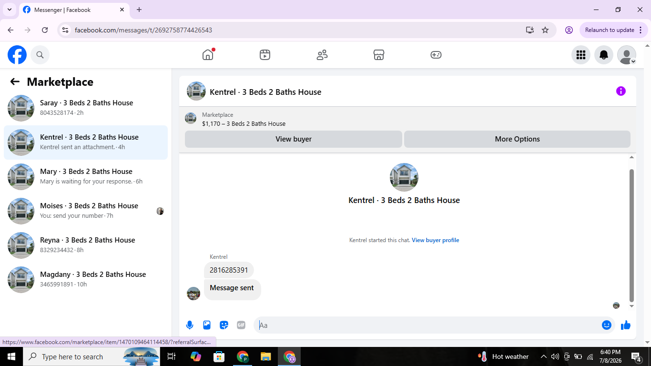
Task: Open the account profile menu
Action: (627, 55)
